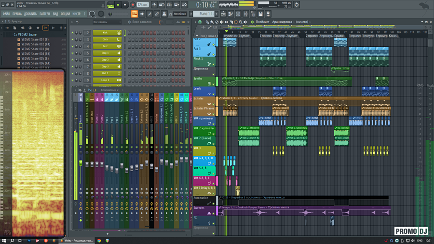
Task: Open the Clap 1 channel button
Action: coord(105,53)
